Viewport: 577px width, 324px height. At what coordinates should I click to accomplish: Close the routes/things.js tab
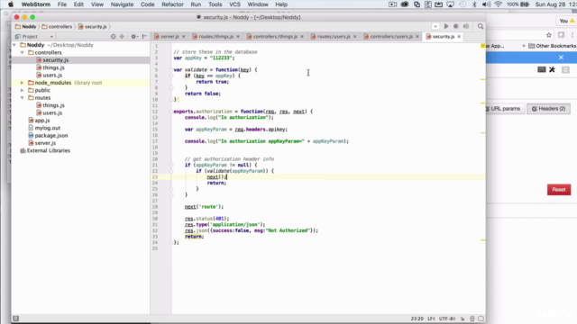coord(238,37)
